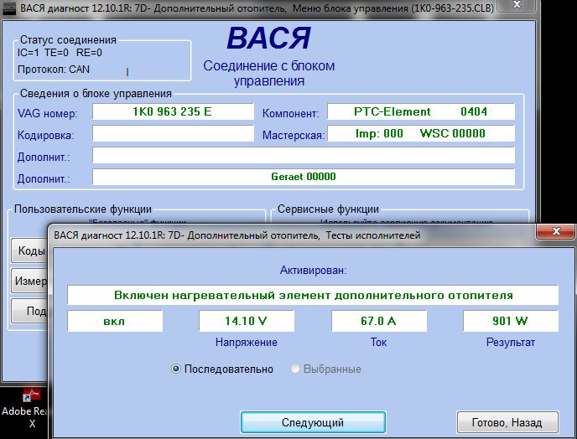577x439 pixels.
Task: Open the Adobe Reader X desktop shortcut
Action: point(24,409)
